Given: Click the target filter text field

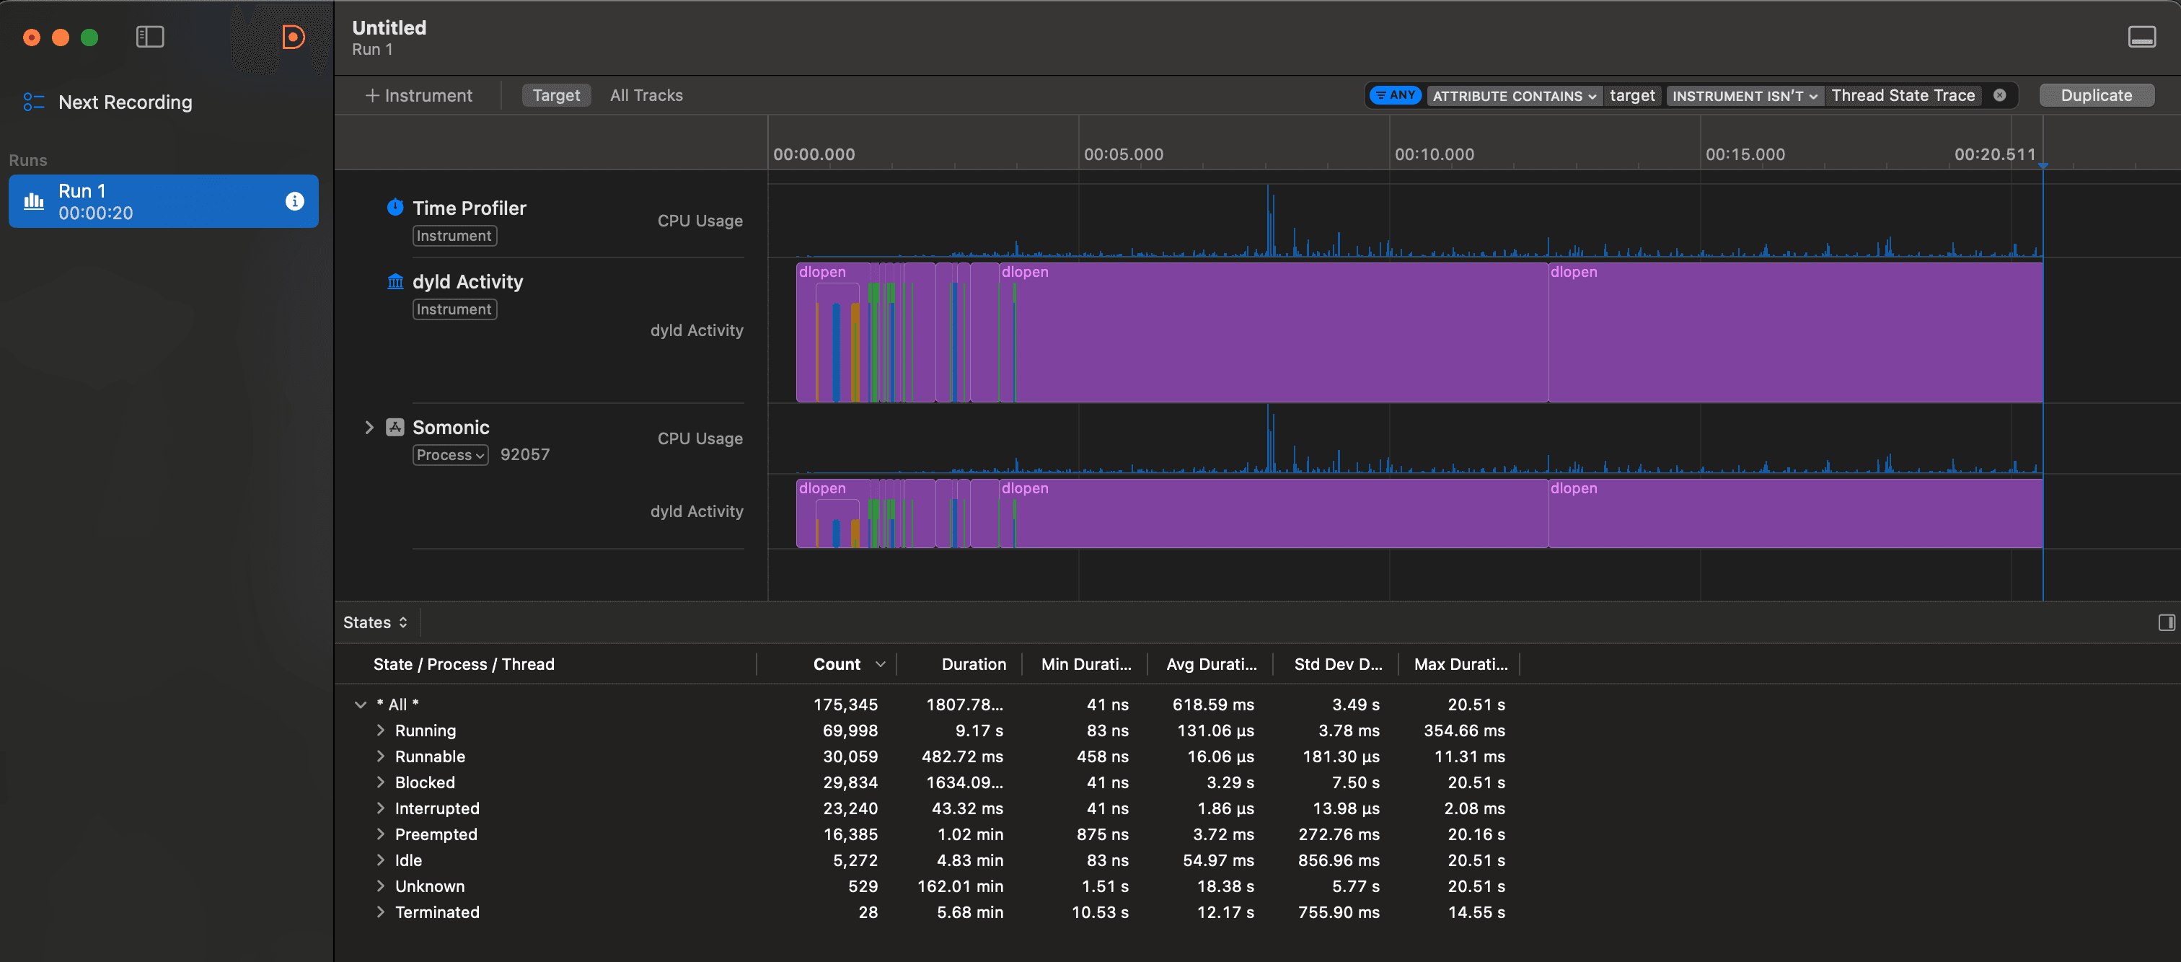Looking at the screenshot, I should 1631,96.
